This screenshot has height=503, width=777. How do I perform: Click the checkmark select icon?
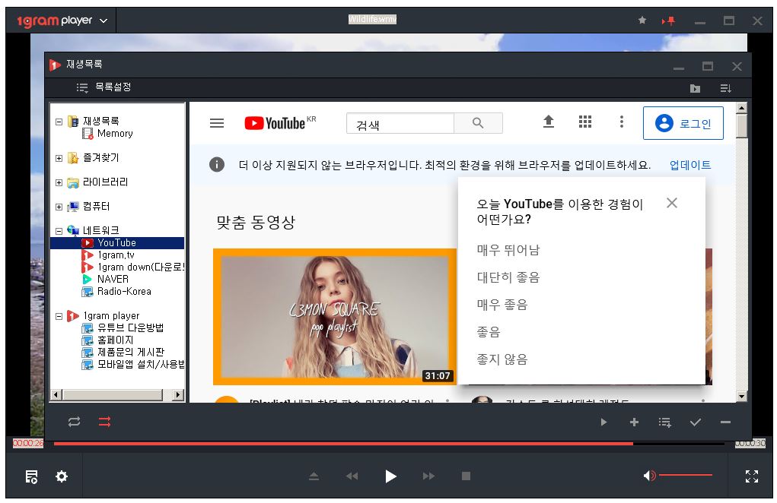[696, 422]
